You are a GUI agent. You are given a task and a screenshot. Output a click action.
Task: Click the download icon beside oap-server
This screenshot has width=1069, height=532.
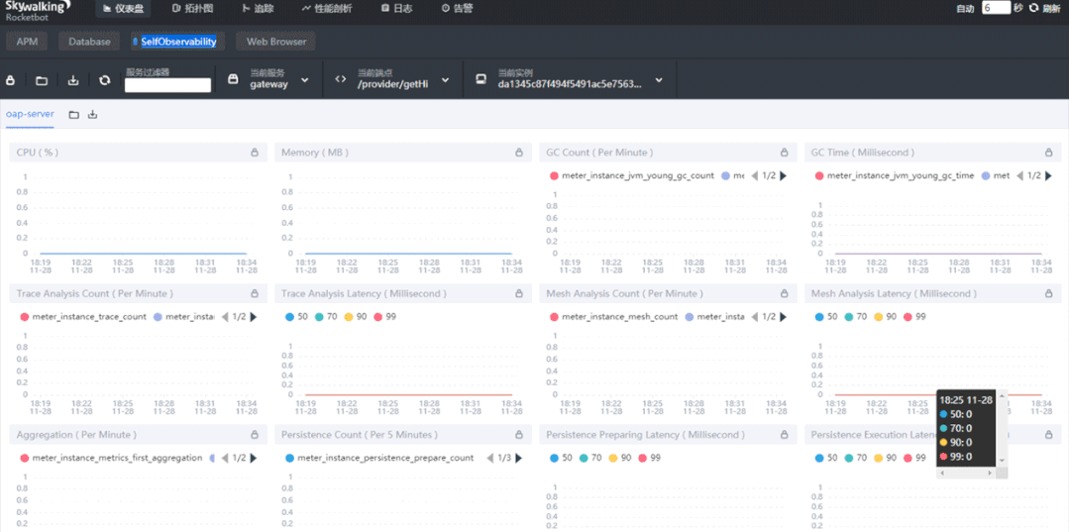point(93,115)
